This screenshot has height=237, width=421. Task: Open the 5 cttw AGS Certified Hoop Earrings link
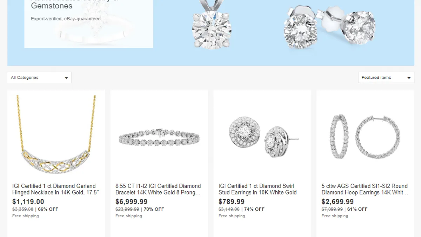pyautogui.click(x=365, y=189)
